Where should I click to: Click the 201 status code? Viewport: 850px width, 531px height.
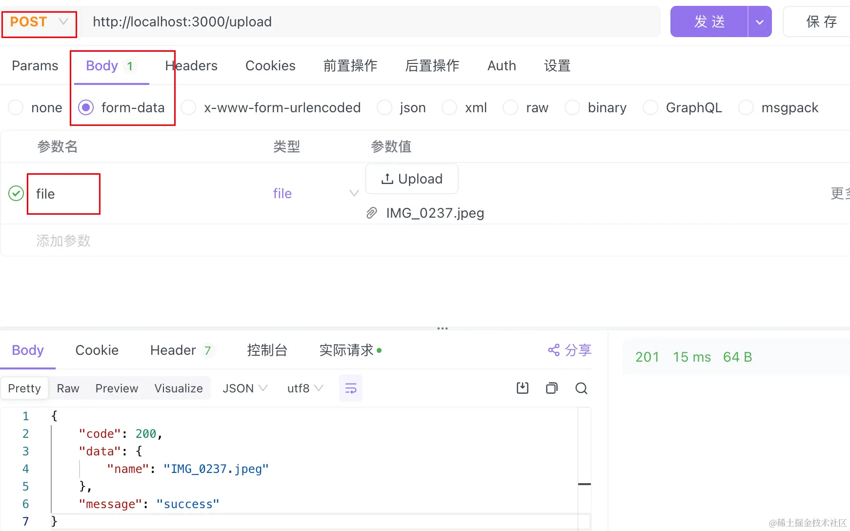click(648, 357)
